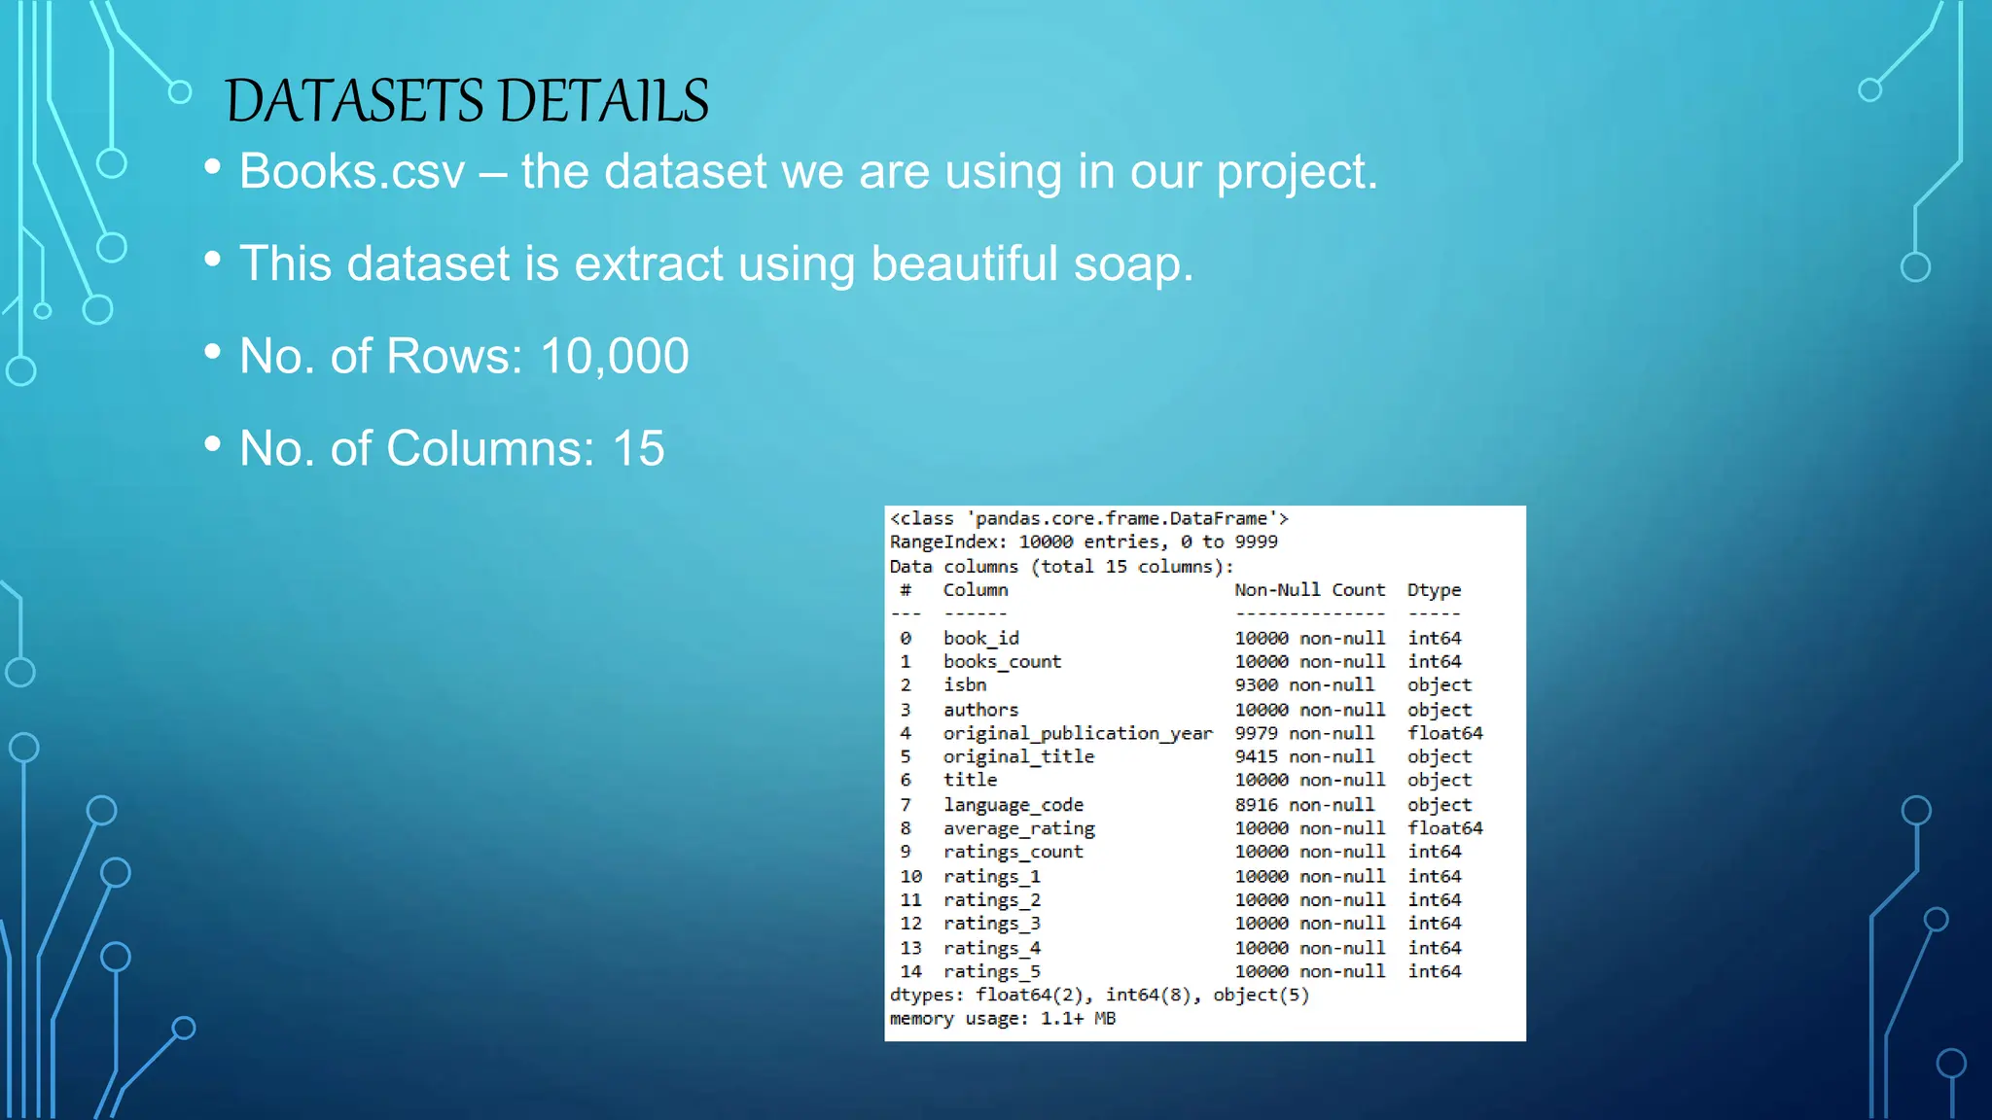Click the 'Non-Null Count' column header
1992x1120 pixels.
[1309, 590]
